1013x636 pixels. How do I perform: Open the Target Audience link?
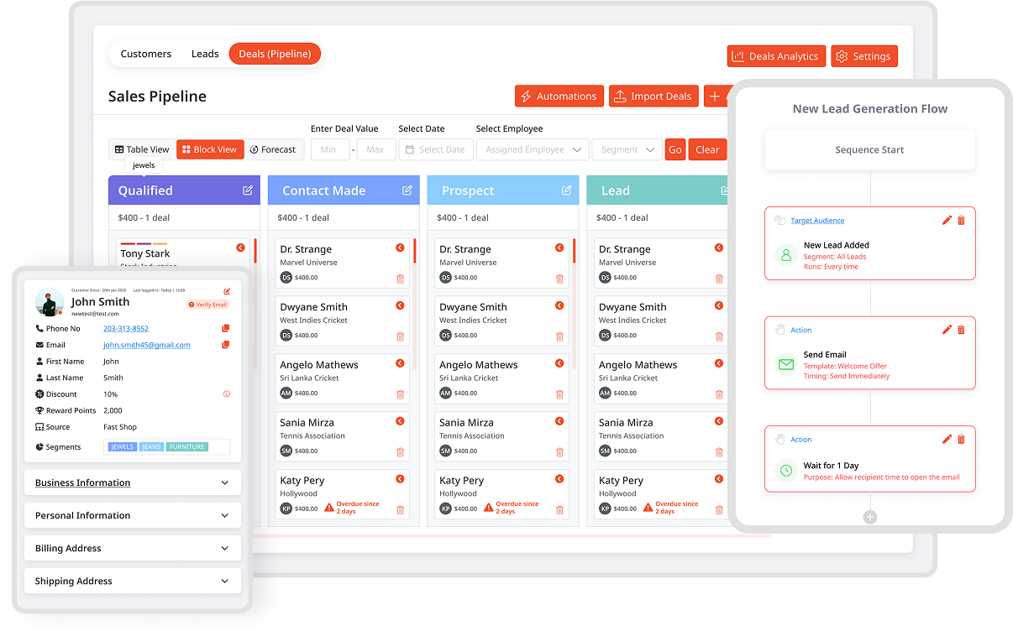[817, 221]
